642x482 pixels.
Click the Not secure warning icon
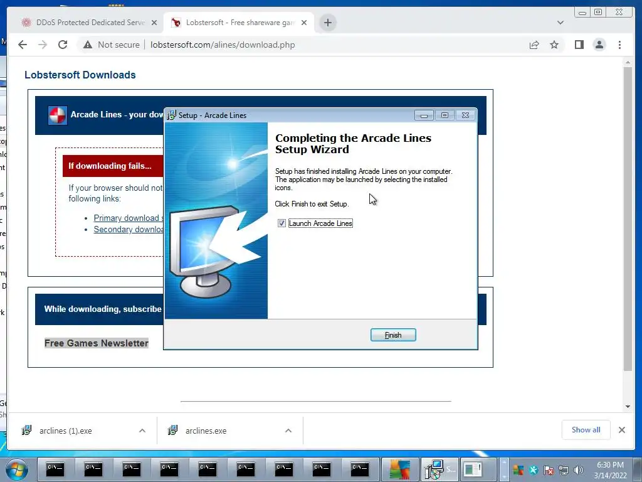pyautogui.click(x=88, y=45)
